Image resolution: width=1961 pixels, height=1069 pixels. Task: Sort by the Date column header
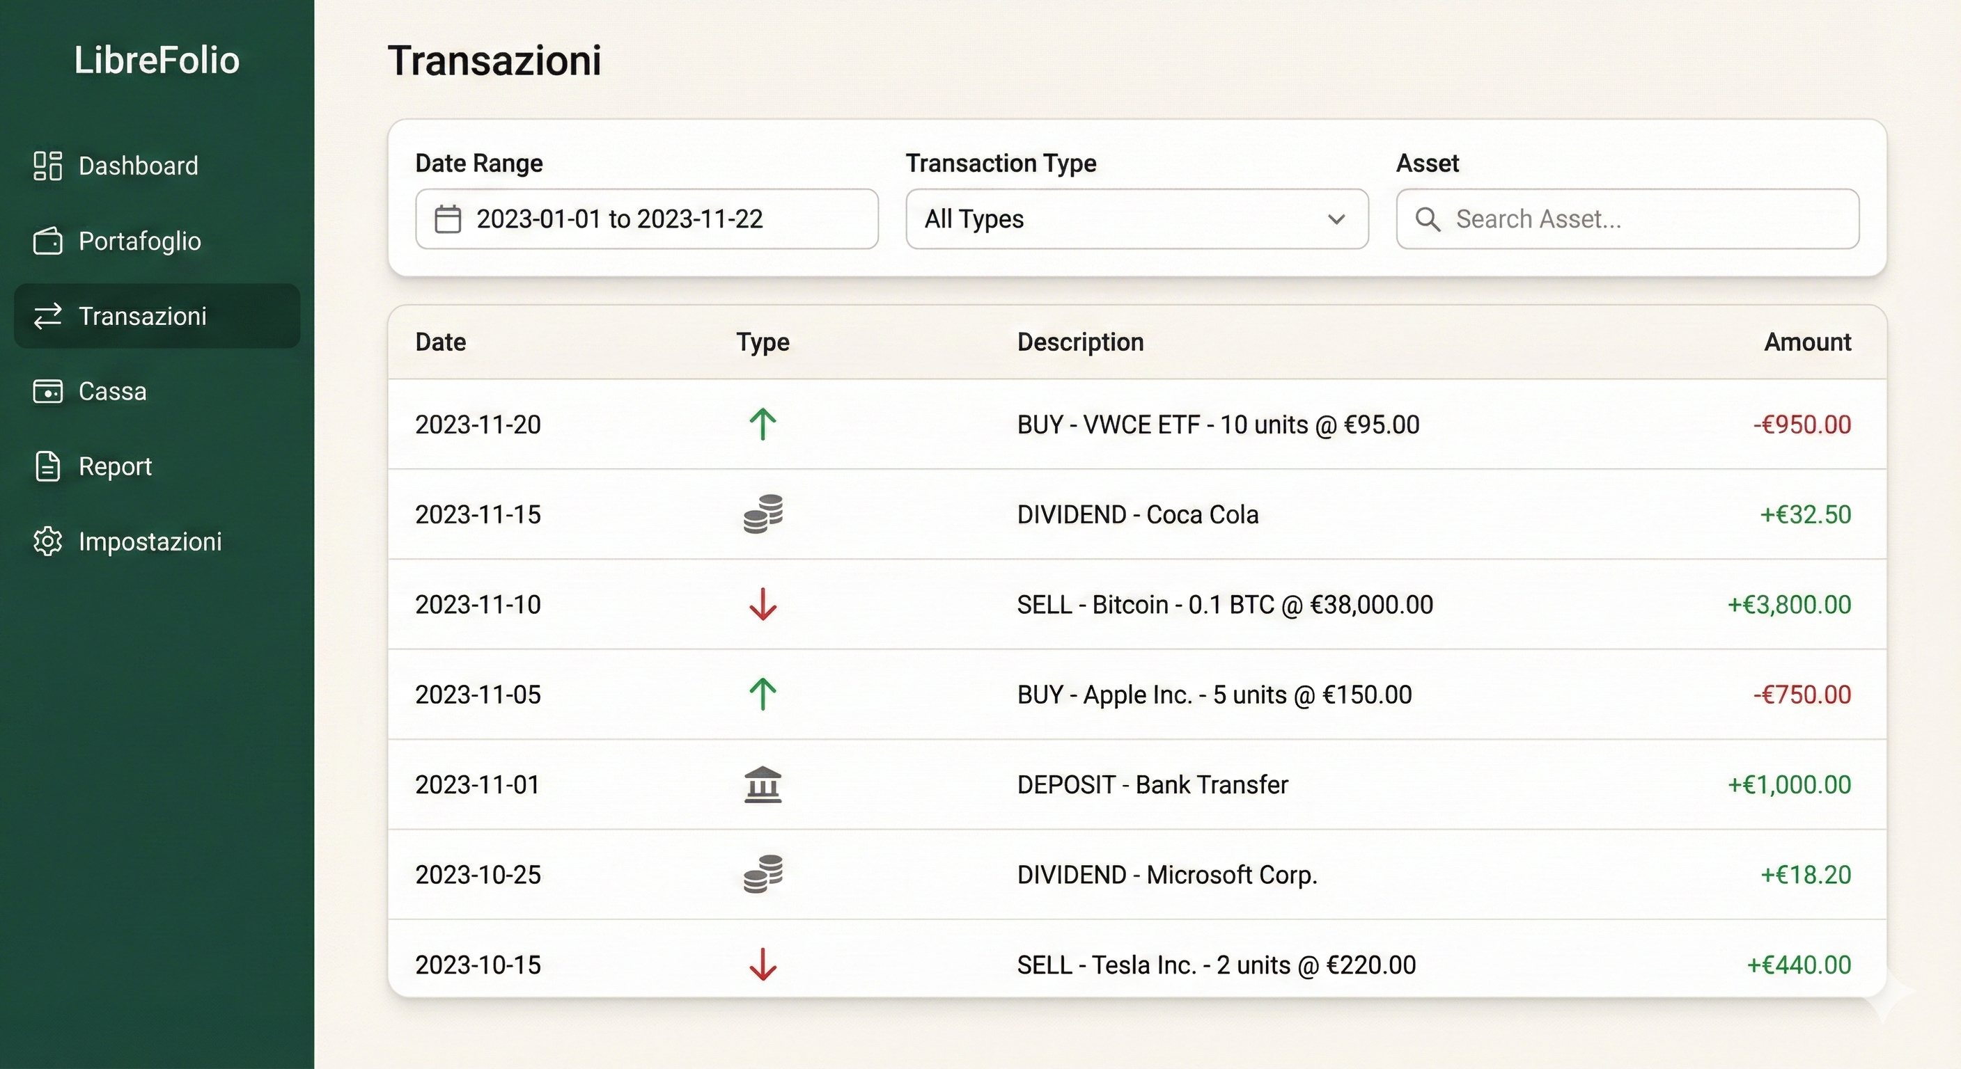(441, 342)
